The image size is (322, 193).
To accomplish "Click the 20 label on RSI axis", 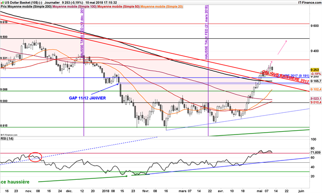I will (313, 176).
